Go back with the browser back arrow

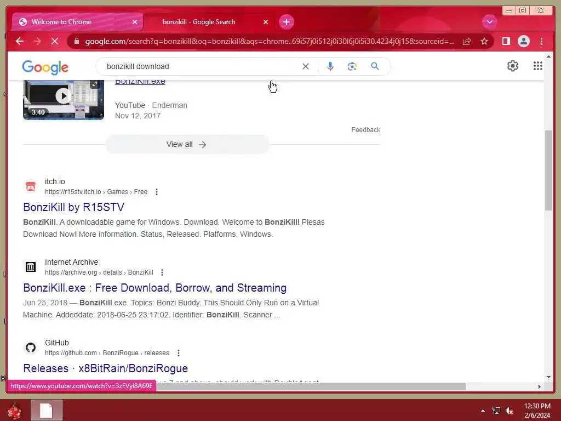click(x=20, y=41)
